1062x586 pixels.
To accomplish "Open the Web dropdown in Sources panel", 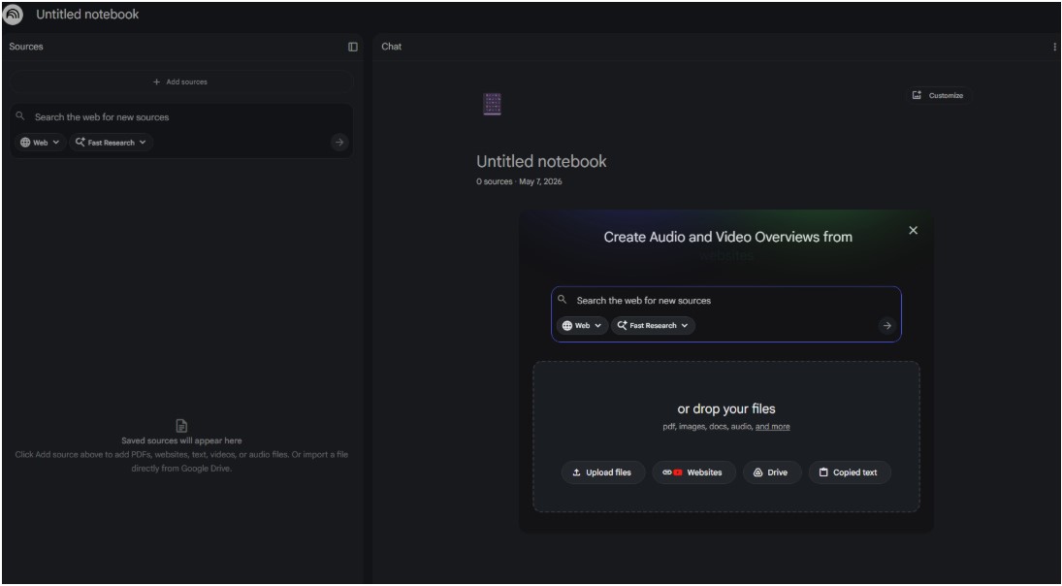I will 40,143.
